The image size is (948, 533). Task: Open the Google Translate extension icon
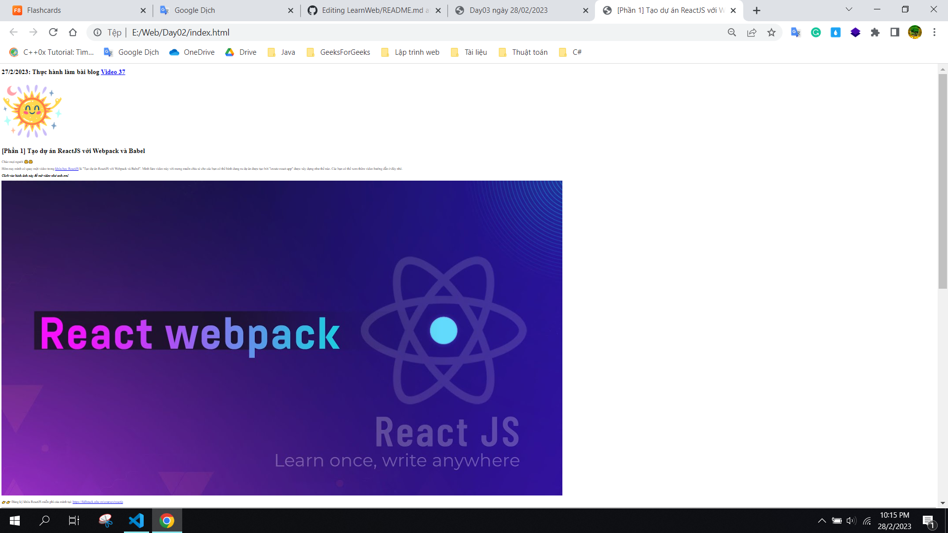[796, 32]
